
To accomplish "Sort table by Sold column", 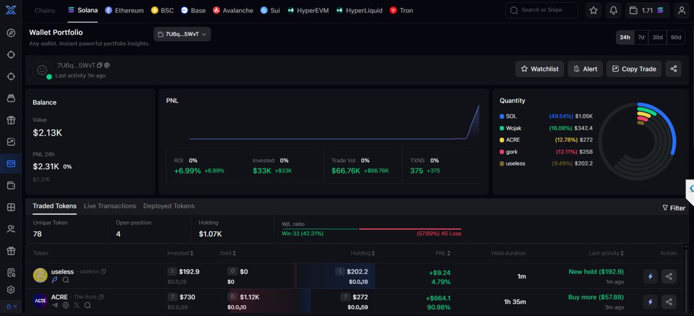I will coord(228,253).
